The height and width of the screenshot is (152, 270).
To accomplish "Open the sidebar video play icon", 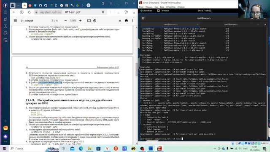I will click(5, 26).
